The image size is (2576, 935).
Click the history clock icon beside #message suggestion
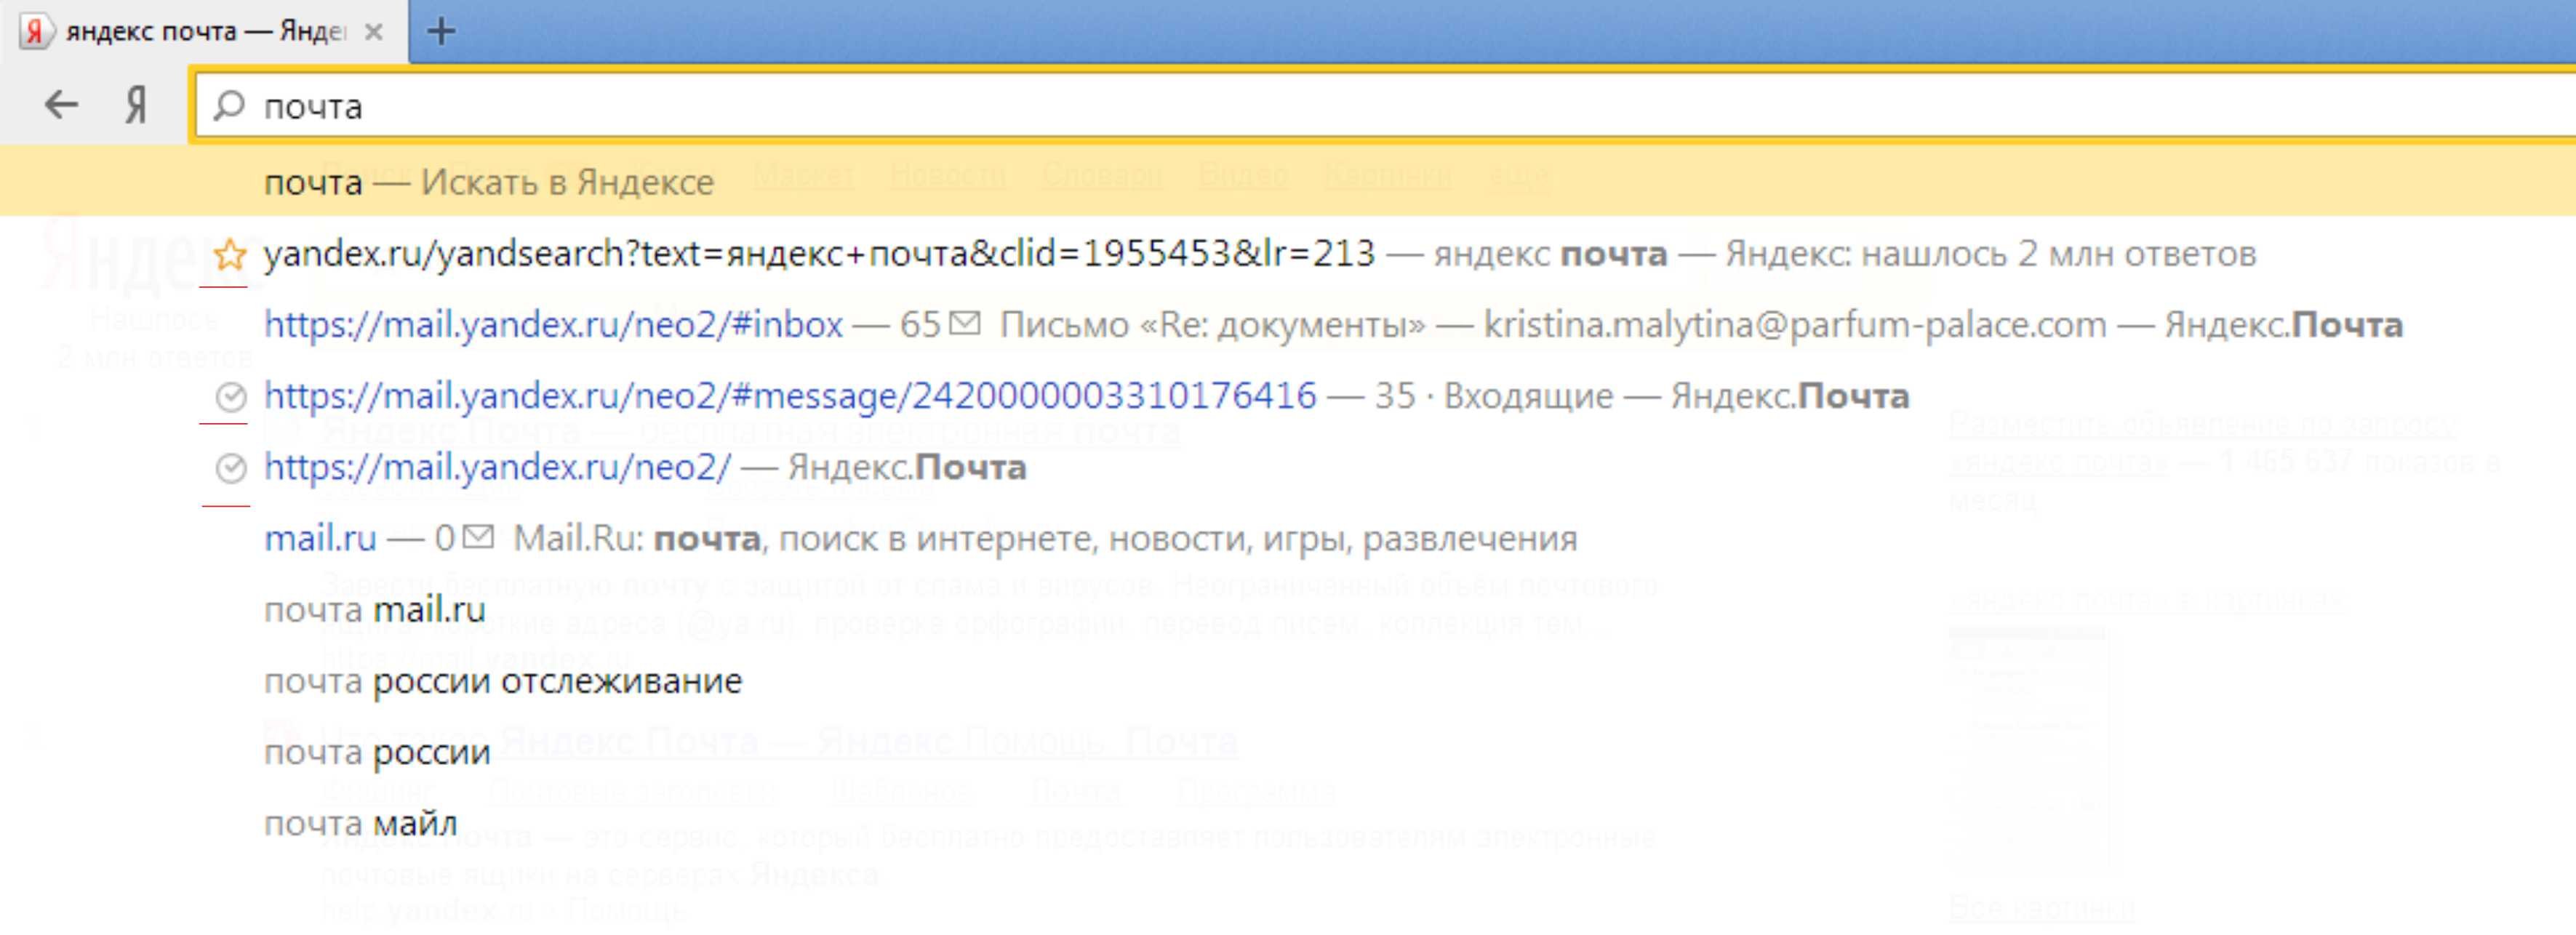(231, 397)
